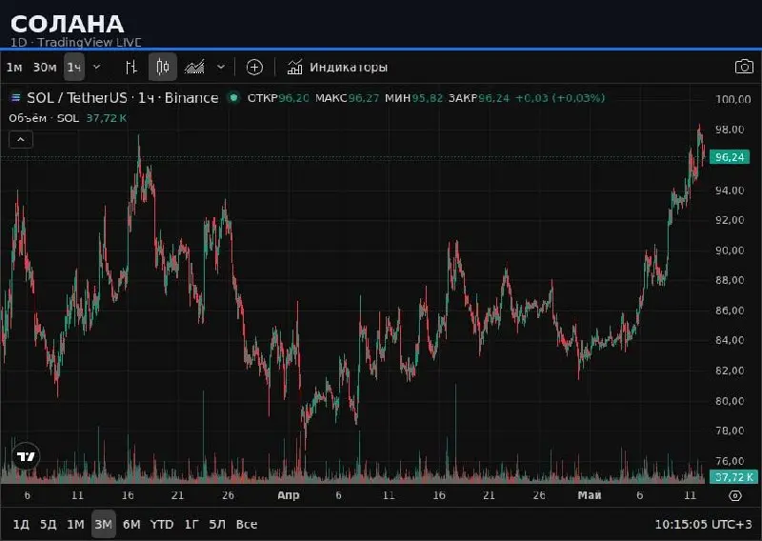Click the Объём SOL volume legend
762x541 pixels.
[68, 118]
